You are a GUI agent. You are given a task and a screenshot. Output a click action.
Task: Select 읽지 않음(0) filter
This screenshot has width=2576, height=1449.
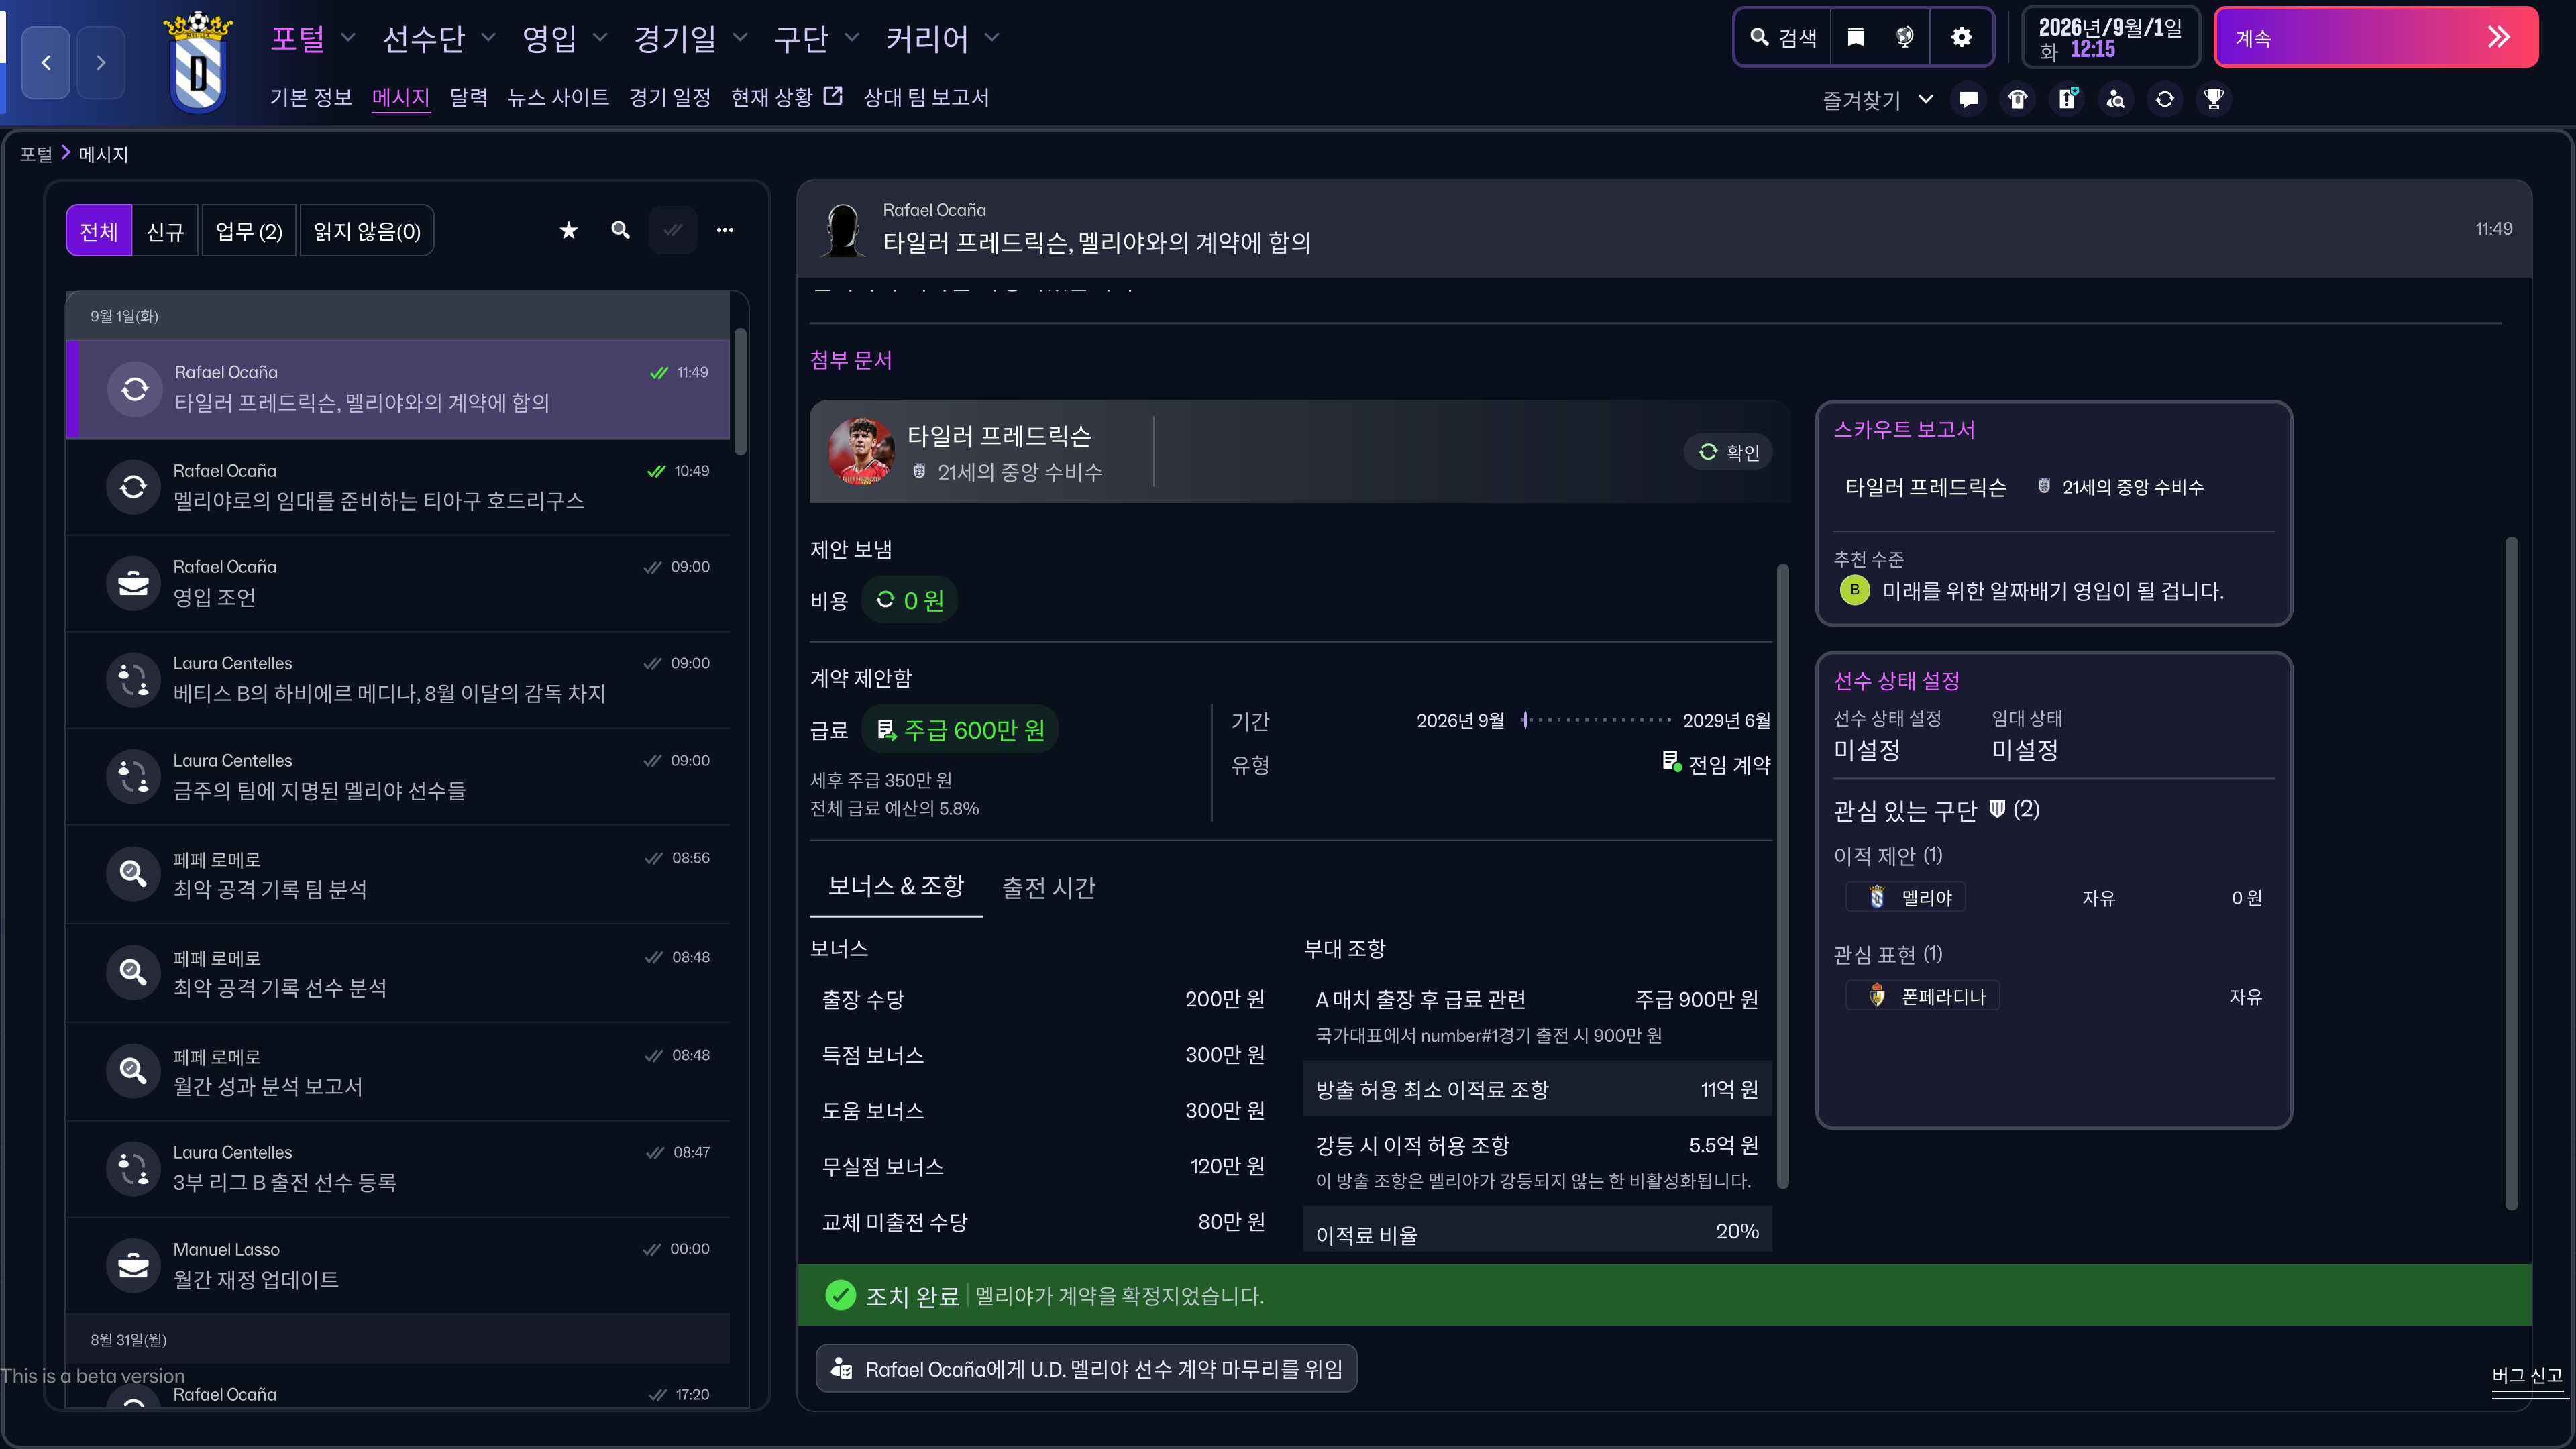[x=367, y=231]
